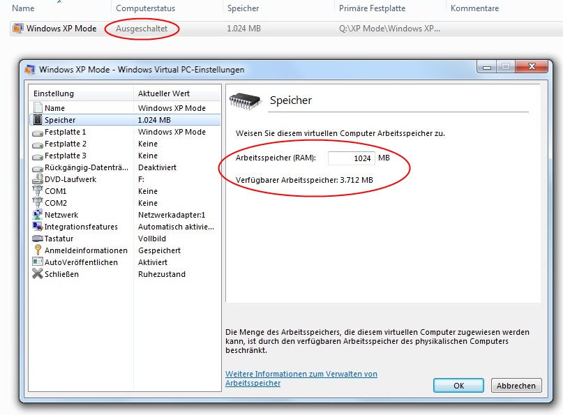
Task: Open Tastatur settings
Action: tap(125, 239)
